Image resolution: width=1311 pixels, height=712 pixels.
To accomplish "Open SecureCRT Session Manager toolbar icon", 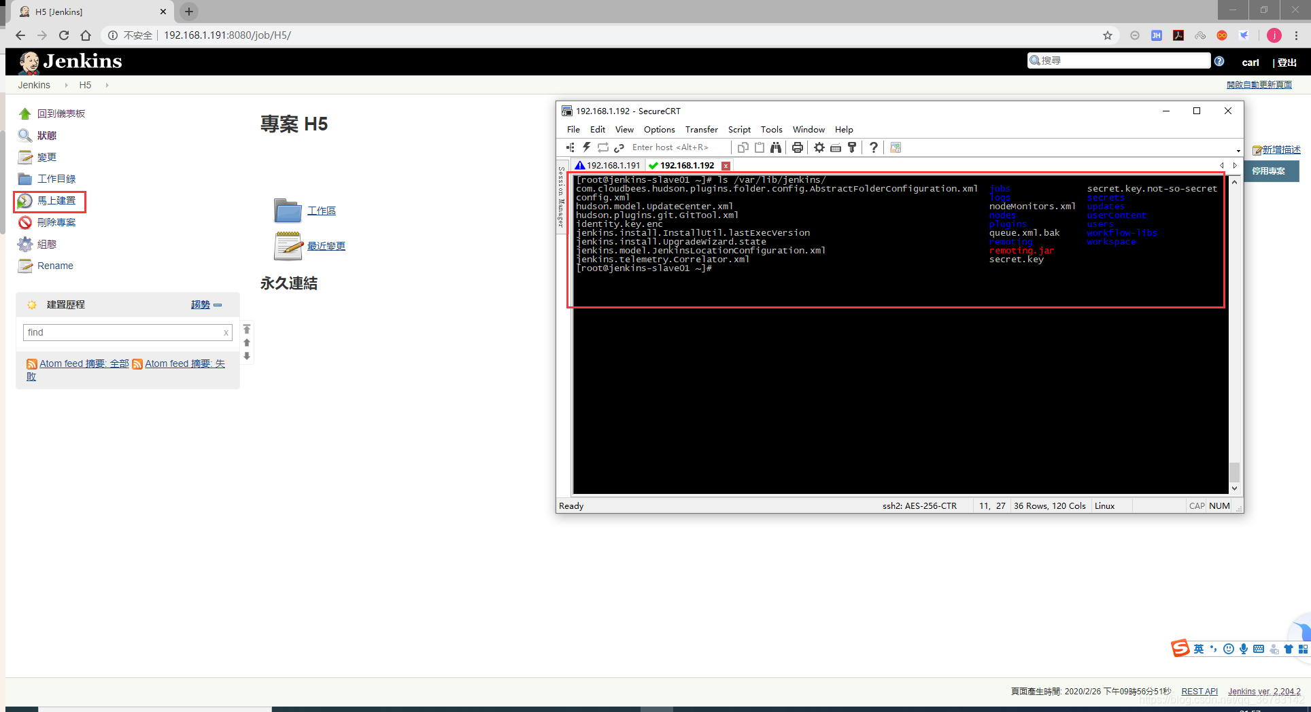I will coord(571,147).
